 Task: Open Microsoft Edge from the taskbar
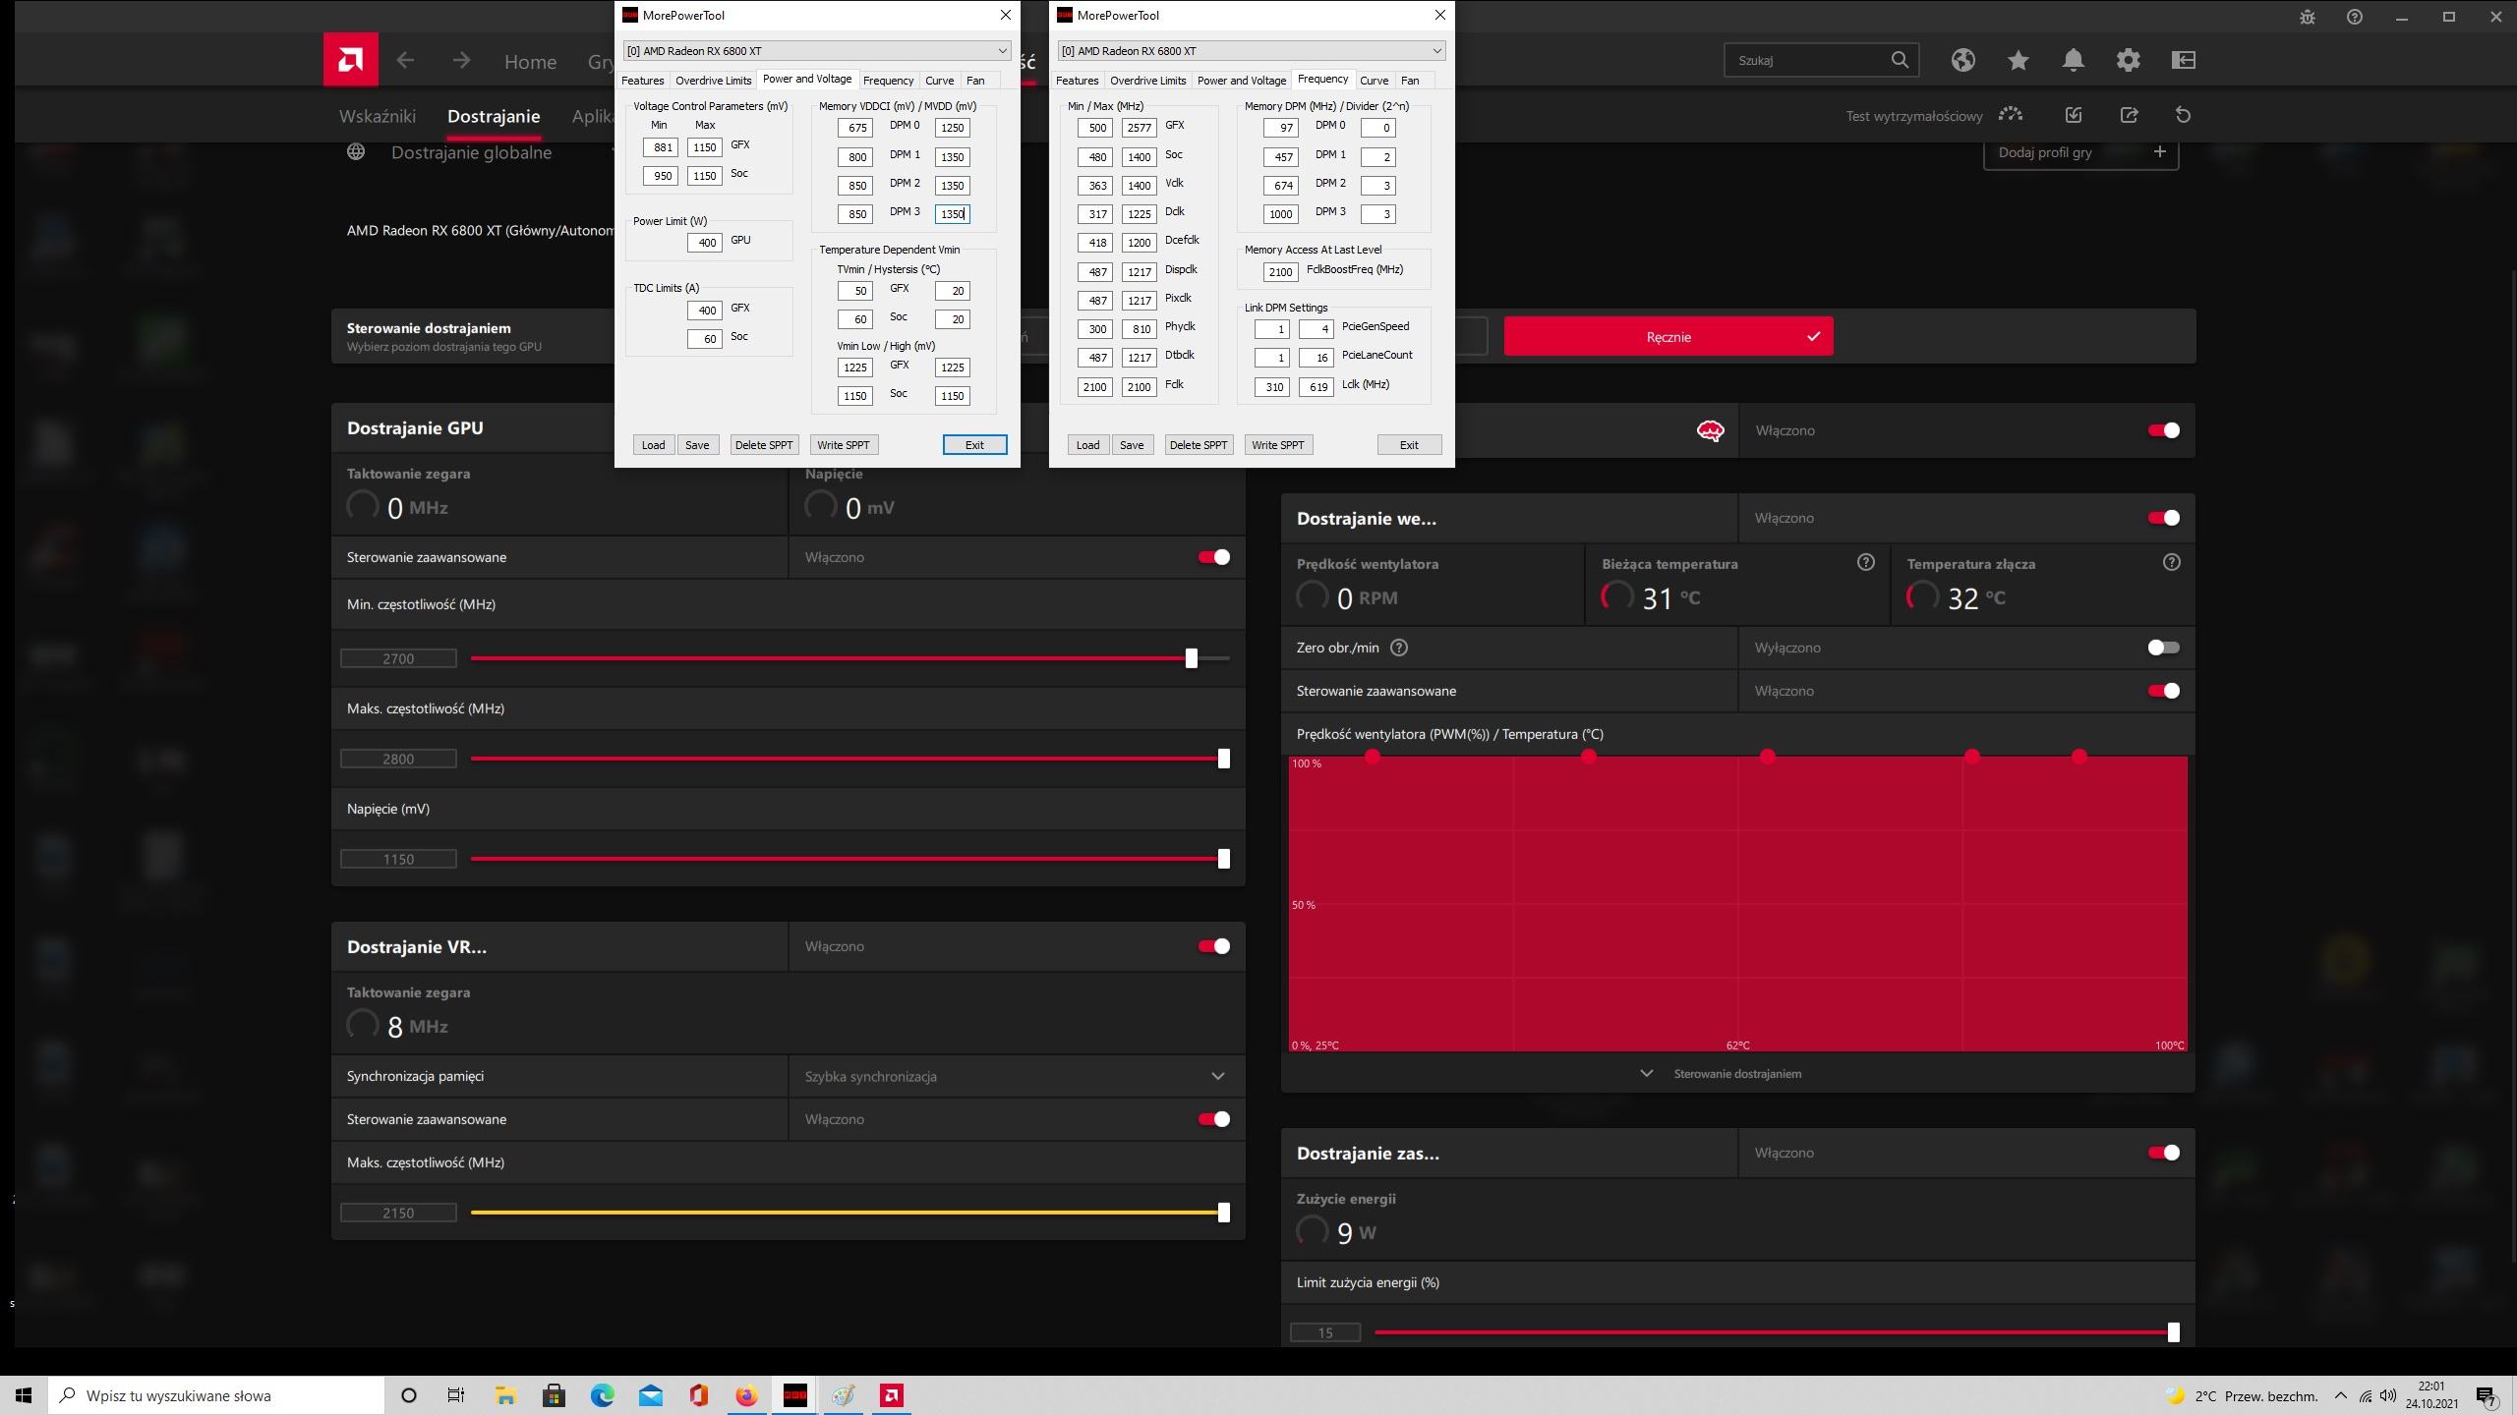point(602,1395)
